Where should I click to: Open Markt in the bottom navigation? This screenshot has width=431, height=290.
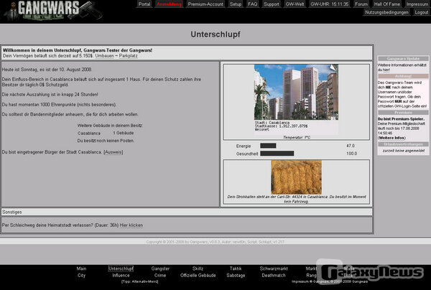(311, 268)
